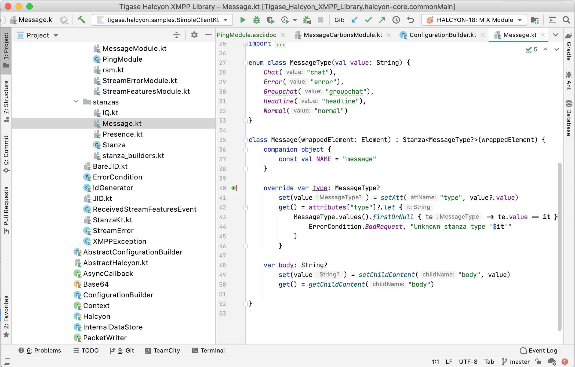
Task: Click Git update project arrow
Action: click(x=354, y=20)
